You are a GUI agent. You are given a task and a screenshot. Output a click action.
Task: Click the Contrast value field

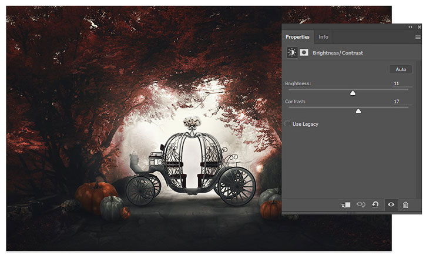point(396,102)
